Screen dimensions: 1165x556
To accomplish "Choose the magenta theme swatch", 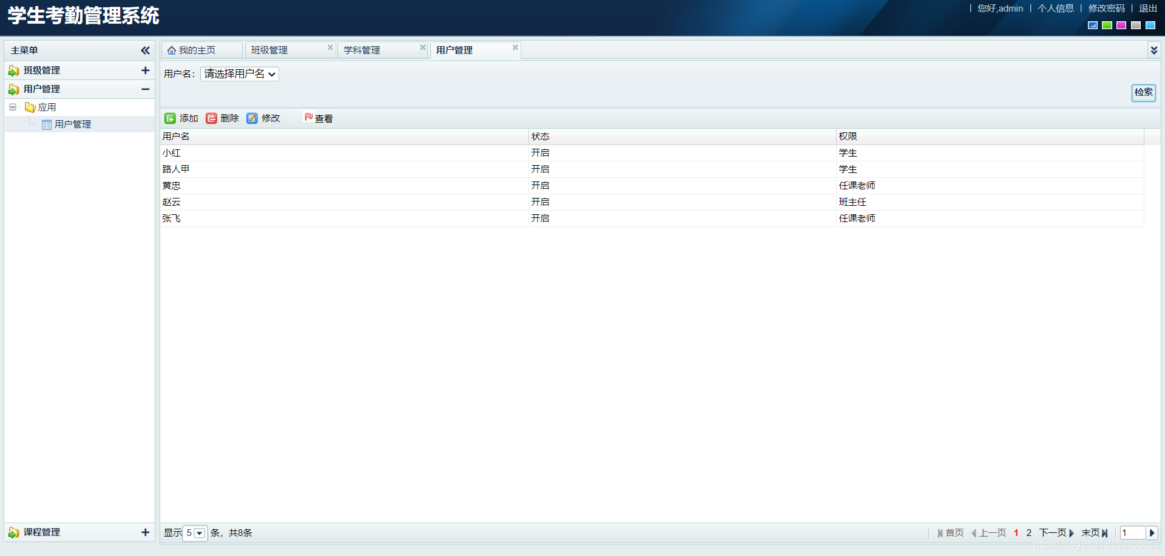I will pyautogui.click(x=1121, y=25).
